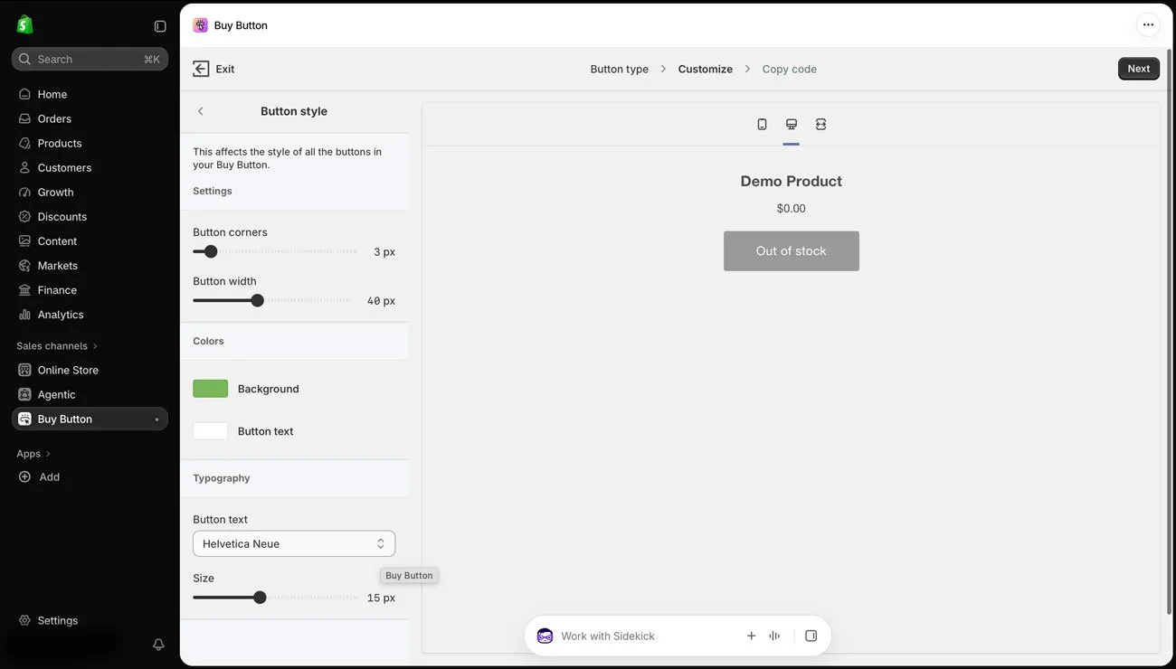Viewport: 1176px width, 669px height.
Task: Open the Customers person icon
Action: (24, 167)
